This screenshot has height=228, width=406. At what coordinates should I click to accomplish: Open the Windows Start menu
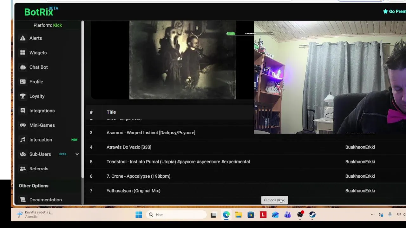(139, 215)
